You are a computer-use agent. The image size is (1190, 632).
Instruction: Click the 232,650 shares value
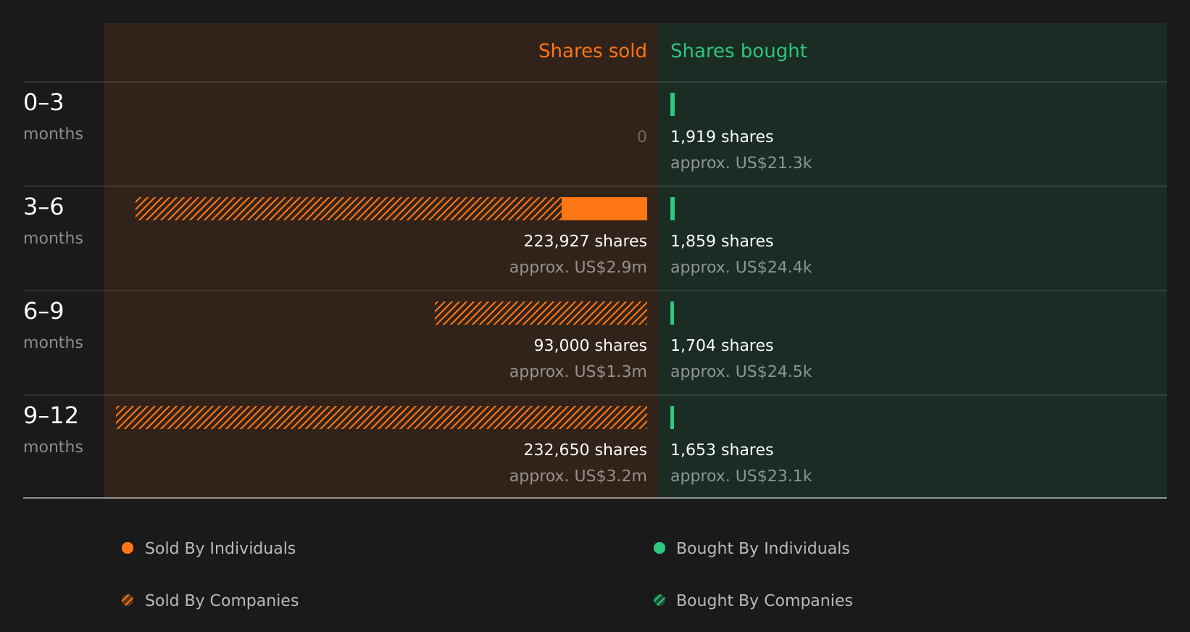tap(585, 449)
